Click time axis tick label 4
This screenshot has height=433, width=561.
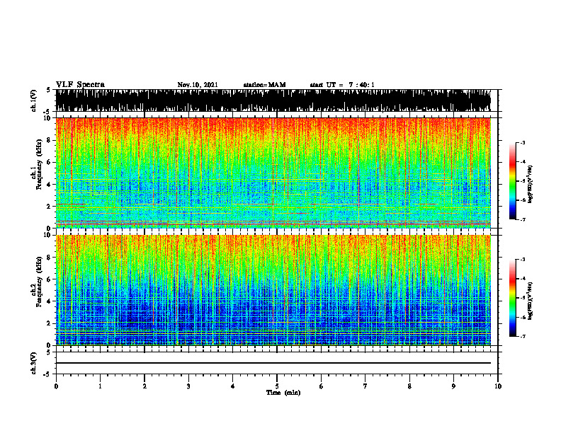pyautogui.click(x=233, y=386)
